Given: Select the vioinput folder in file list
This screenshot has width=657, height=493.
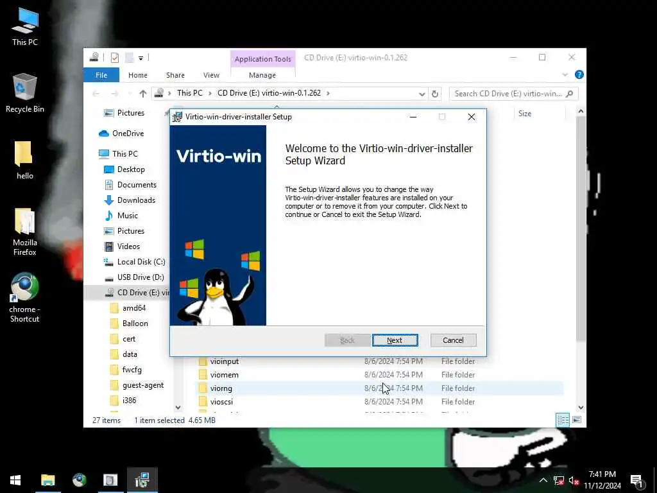Looking at the screenshot, I should pyautogui.click(x=224, y=361).
